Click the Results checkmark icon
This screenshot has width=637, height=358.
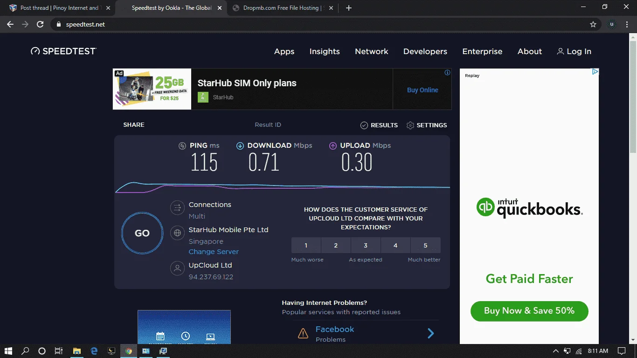pos(364,125)
